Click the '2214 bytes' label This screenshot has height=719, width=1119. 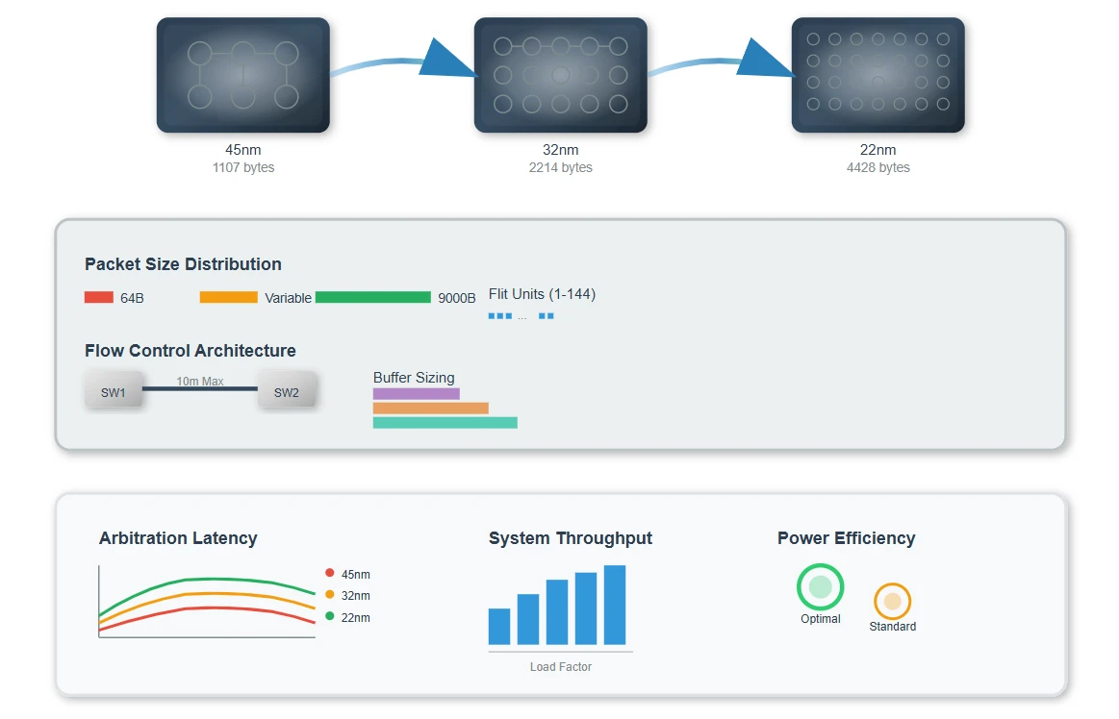pyautogui.click(x=560, y=167)
